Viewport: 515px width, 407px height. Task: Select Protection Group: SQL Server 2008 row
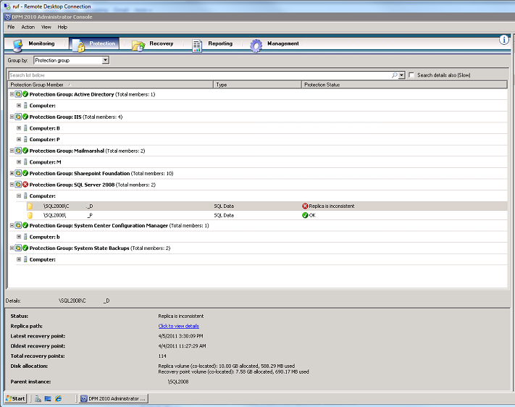tap(258, 185)
